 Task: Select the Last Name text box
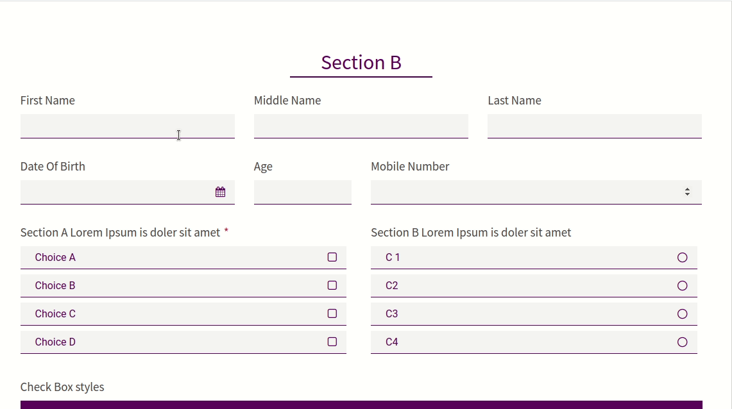click(x=595, y=126)
